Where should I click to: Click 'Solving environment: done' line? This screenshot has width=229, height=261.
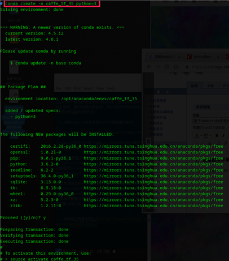pyautogui.click(x=32, y=10)
